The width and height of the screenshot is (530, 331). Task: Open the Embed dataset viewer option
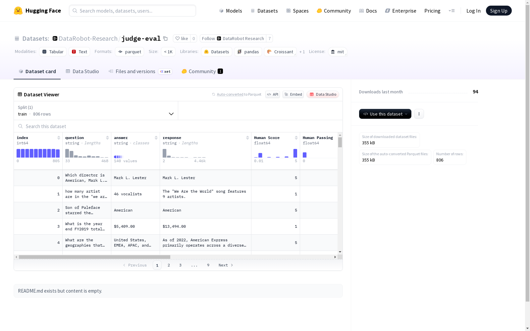coord(293,94)
